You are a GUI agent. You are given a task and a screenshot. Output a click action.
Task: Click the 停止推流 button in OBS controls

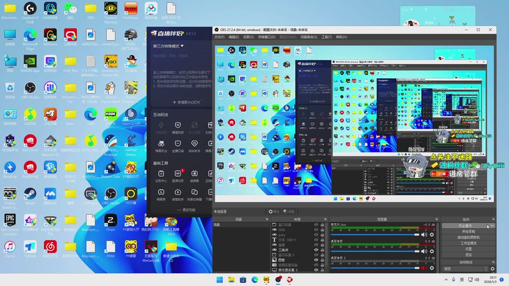point(465,226)
